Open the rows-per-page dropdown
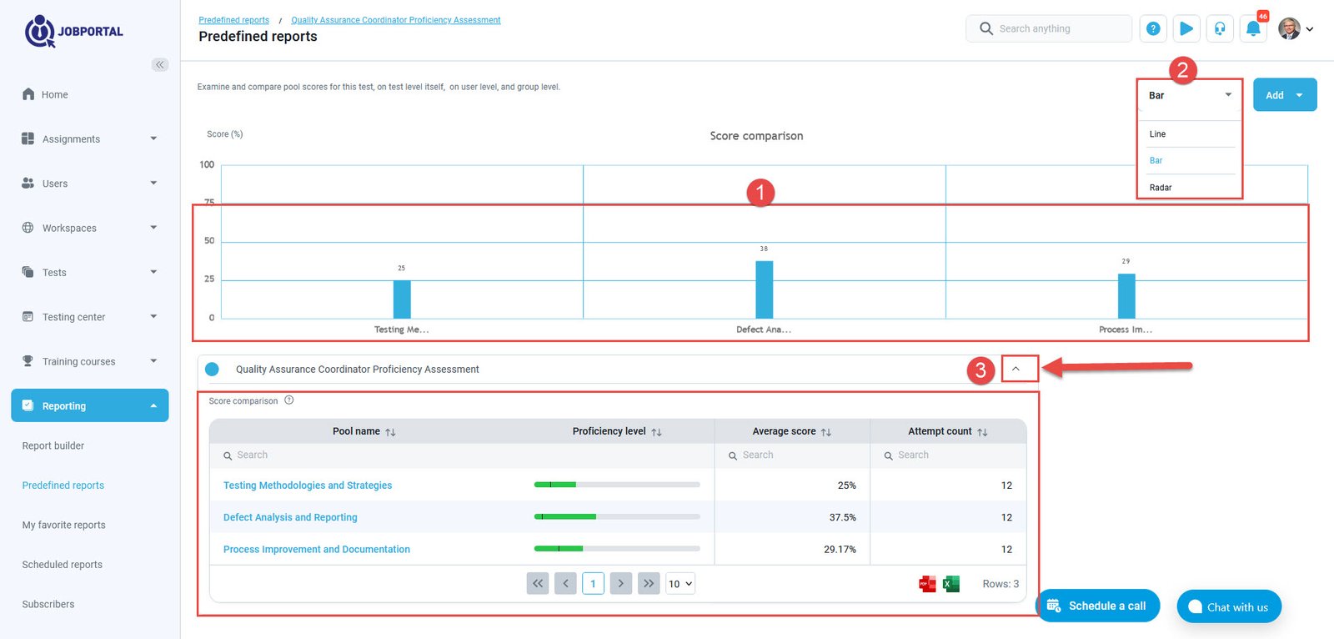Image resolution: width=1334 pixels, height=639 pixels. pyautogui.click(x=680, y=584)
